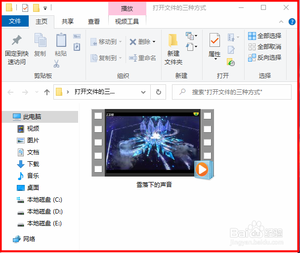Click the Edit file icon in Open group
Image resolution: width=300 pixels, height=253 pixels.
coord(231,50)
